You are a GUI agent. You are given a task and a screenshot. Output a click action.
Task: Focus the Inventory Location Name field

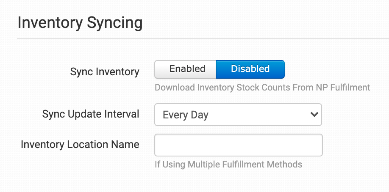238,145
